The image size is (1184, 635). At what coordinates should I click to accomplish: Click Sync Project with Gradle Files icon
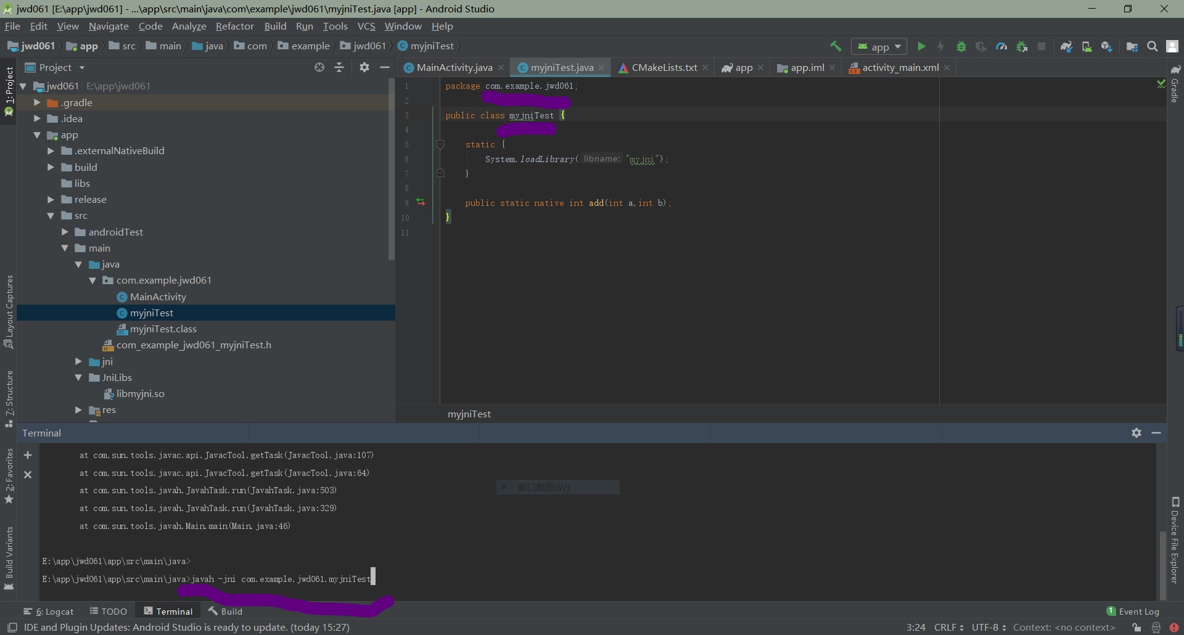[1066, 46]
